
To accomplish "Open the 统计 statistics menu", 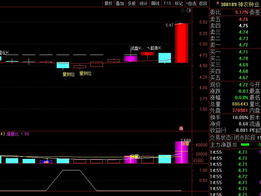I will (x=143, y=3).
